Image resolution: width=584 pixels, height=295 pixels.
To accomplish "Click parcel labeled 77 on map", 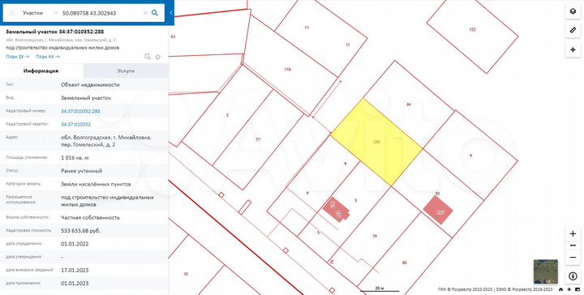I will click(x=258, y=140).
